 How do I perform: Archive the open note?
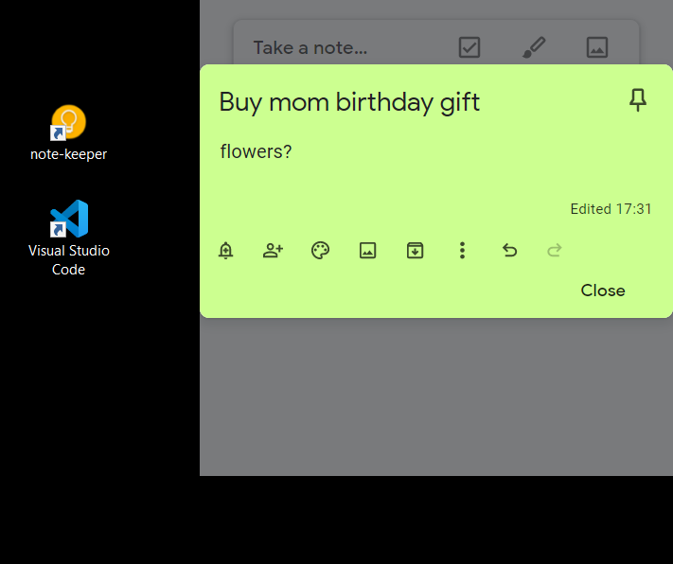coord(415,250)
